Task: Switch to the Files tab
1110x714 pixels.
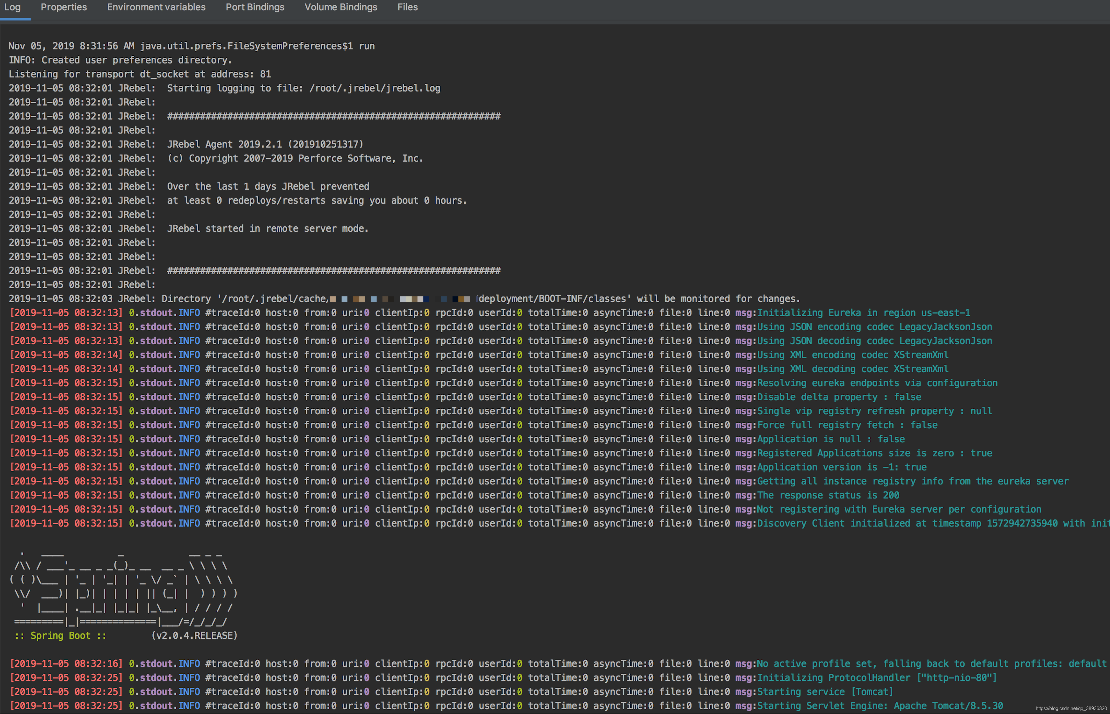Action: pyautogui.click(x=408, y=7)
